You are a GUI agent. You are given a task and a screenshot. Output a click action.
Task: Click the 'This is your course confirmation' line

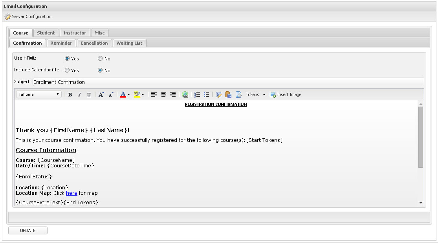click(x=149, y=140)
